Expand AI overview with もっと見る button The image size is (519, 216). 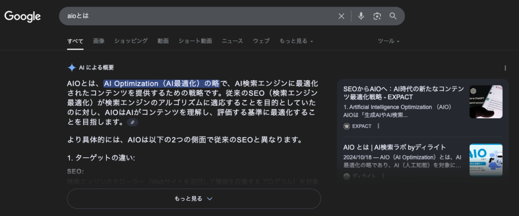coord(194,199)
